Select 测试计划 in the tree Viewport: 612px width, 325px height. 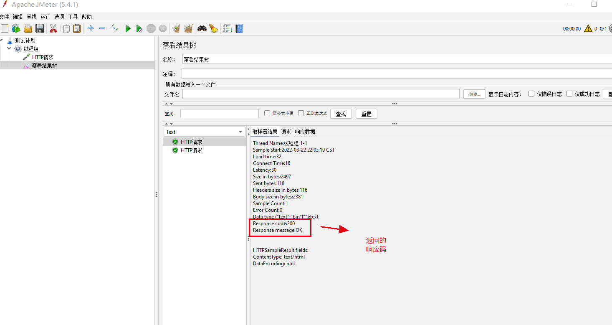(25, 41)
